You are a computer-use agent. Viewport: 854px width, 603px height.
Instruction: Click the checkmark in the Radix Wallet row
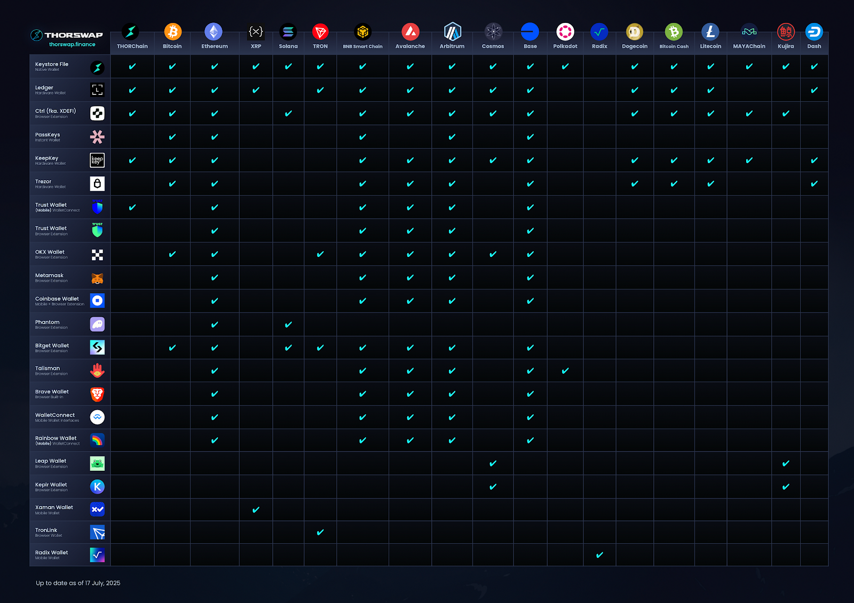point(599,555)
